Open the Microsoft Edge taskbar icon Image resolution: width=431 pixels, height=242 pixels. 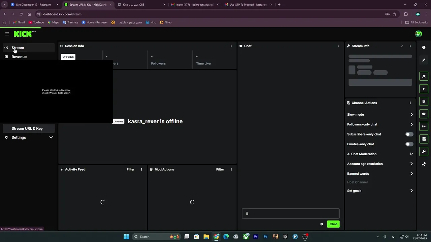[x=226, y=237]
